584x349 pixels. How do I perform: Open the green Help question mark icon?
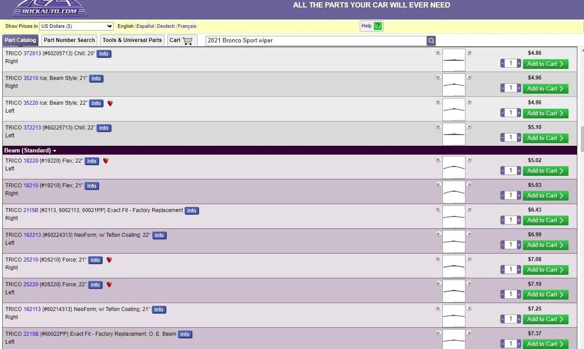(x=377, y=26)
